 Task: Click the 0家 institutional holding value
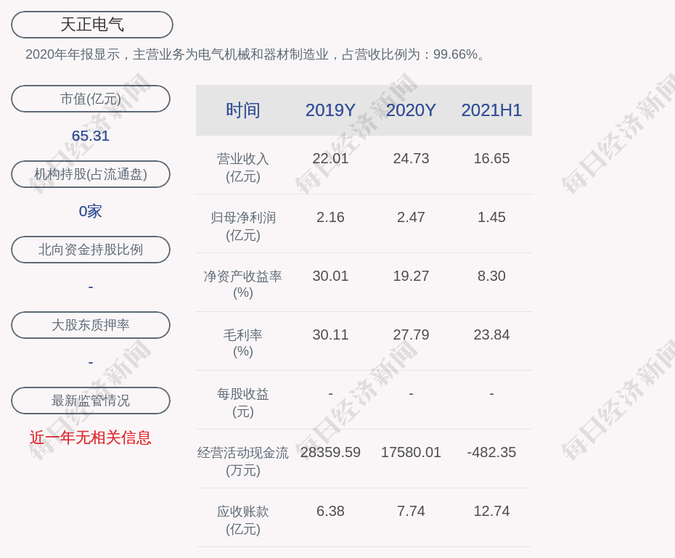click(91, 211)
